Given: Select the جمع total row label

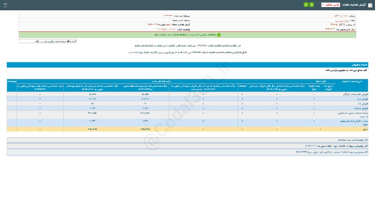Looking at the screenshot, I should [x=365, y=129].
